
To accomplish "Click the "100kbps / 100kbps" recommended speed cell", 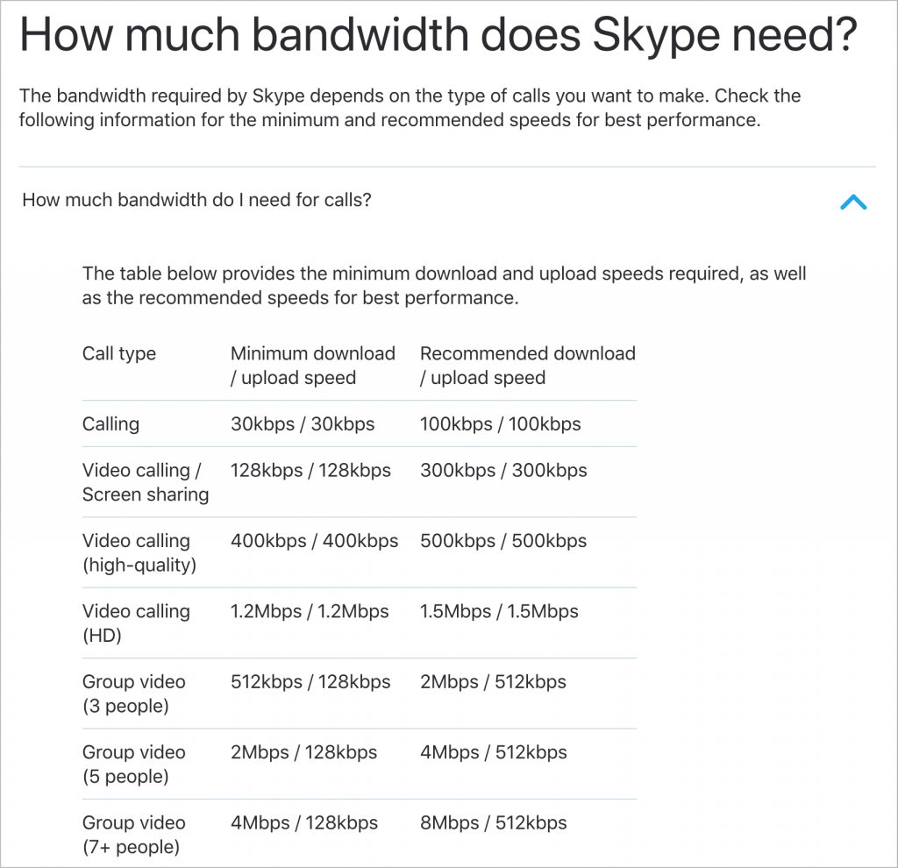I will 500,424.
